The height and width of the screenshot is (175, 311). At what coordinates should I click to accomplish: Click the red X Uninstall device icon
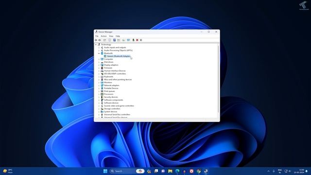pyautogui.click(x=137, y=40)
